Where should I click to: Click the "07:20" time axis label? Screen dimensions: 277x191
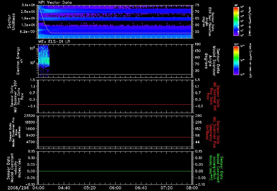167,188
